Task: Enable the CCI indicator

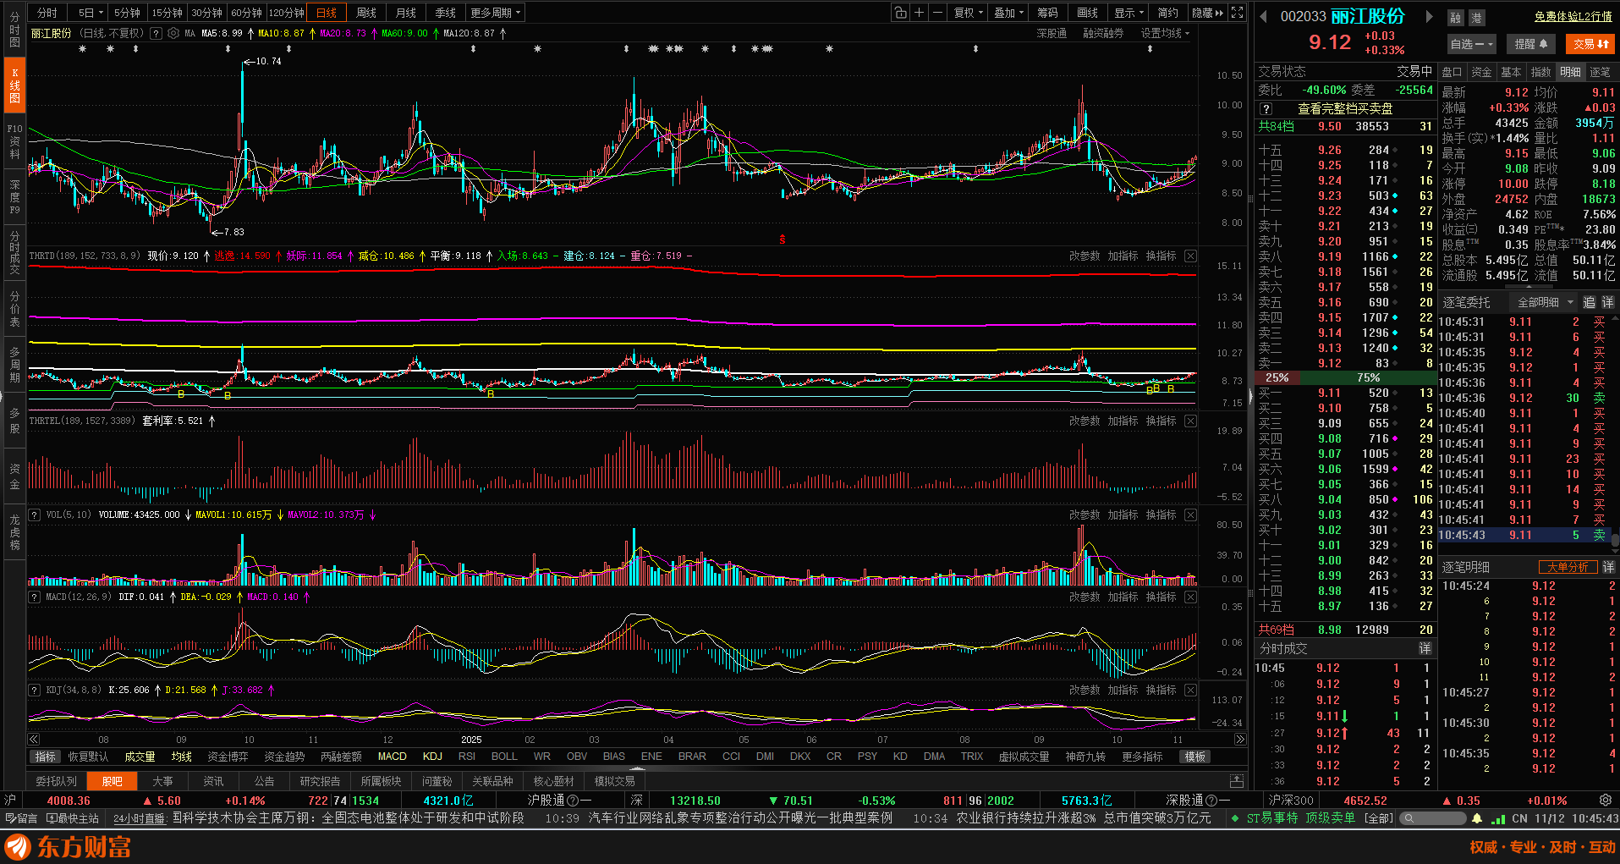Action: coord(731,757)
